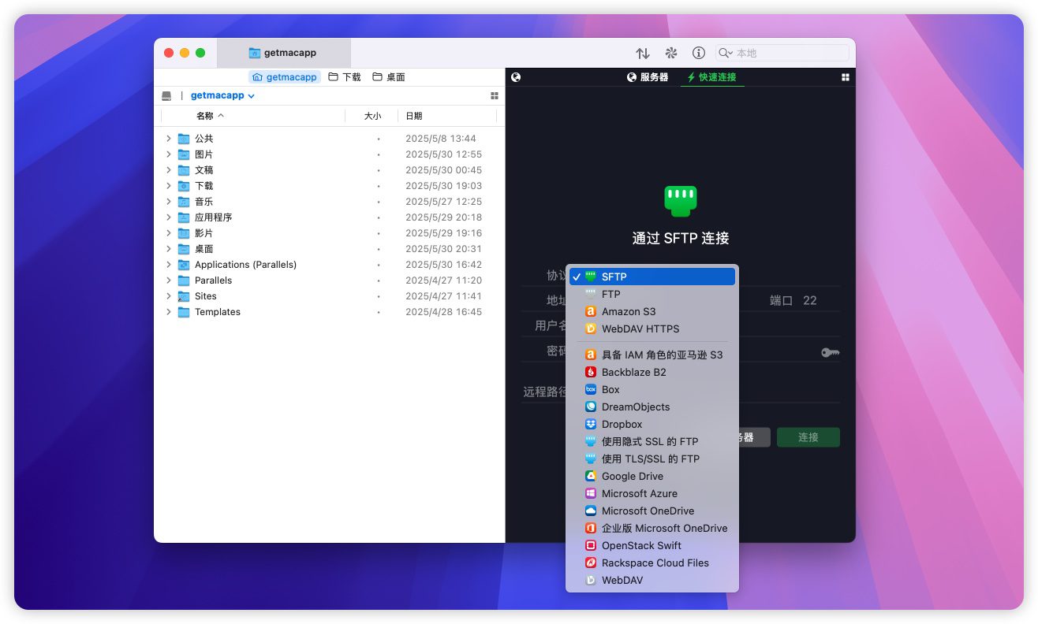Click the green 连接 button
This screenshot has width=1038, height=624.
point(808,437)
